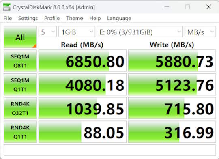Click the Read (MB/s) column header
219x159 pixels.
(82, 45)
